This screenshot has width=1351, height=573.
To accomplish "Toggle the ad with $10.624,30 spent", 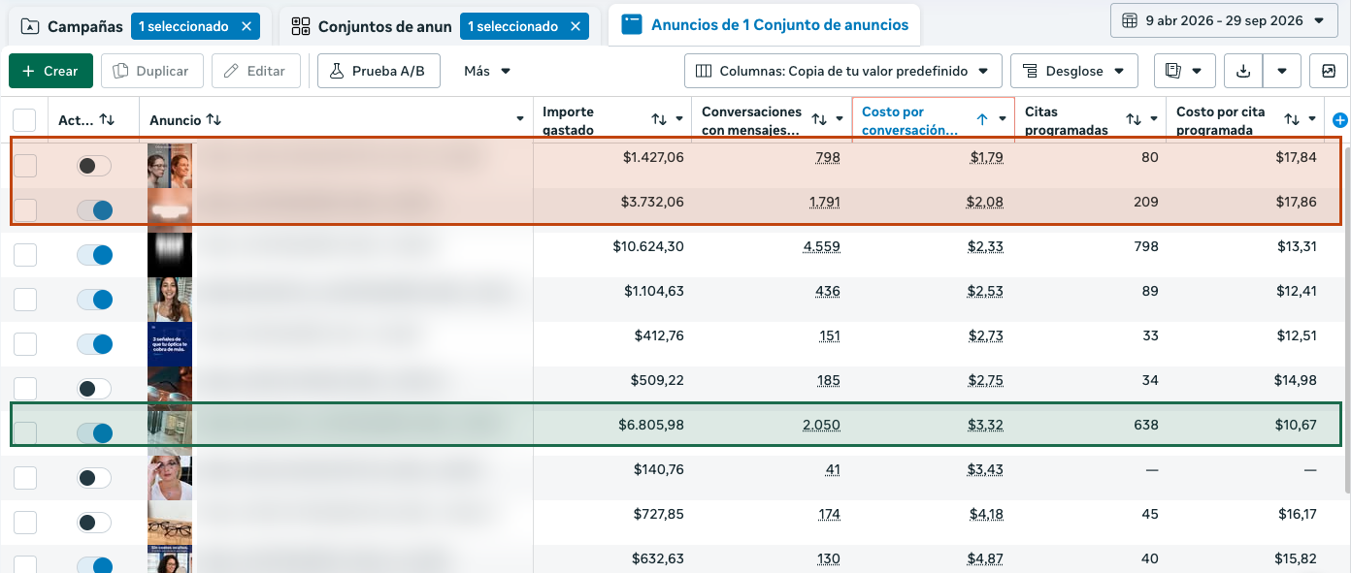I will (x=95, y=255).
